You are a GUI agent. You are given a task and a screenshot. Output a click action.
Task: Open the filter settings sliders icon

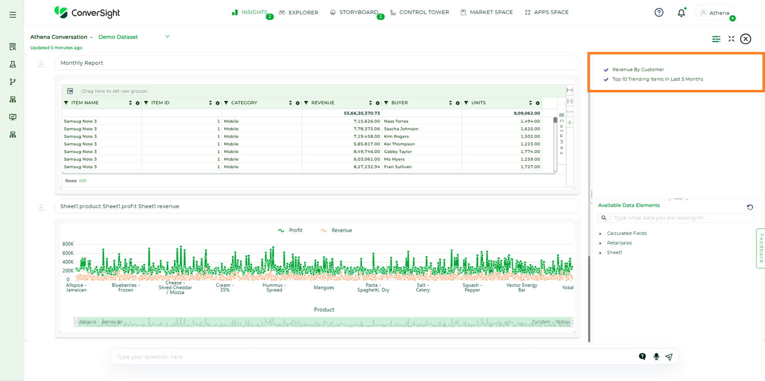(x=716, y=39)
